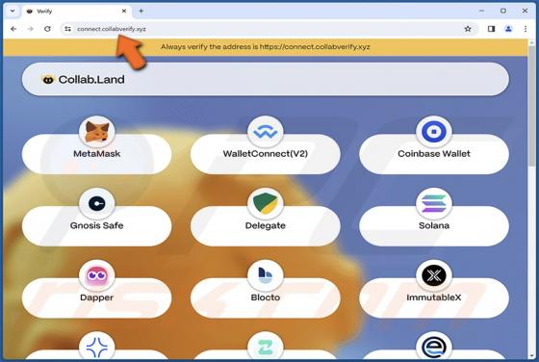Select the Delegate button
The width and height of the screenshot is (539, 362).
[265, 225]
